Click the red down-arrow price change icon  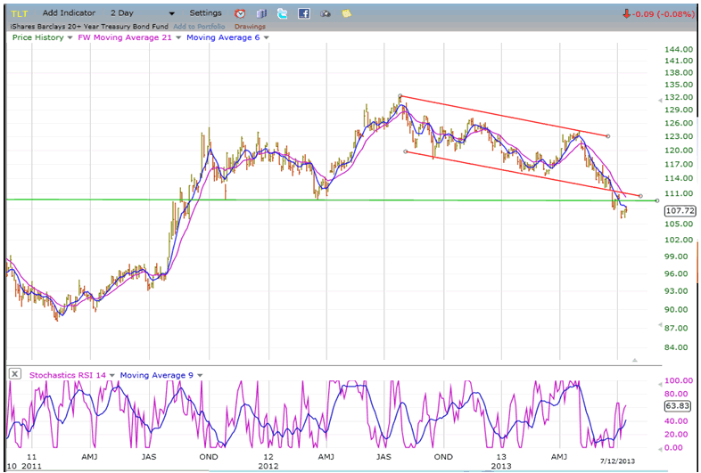tap(627, 14)
